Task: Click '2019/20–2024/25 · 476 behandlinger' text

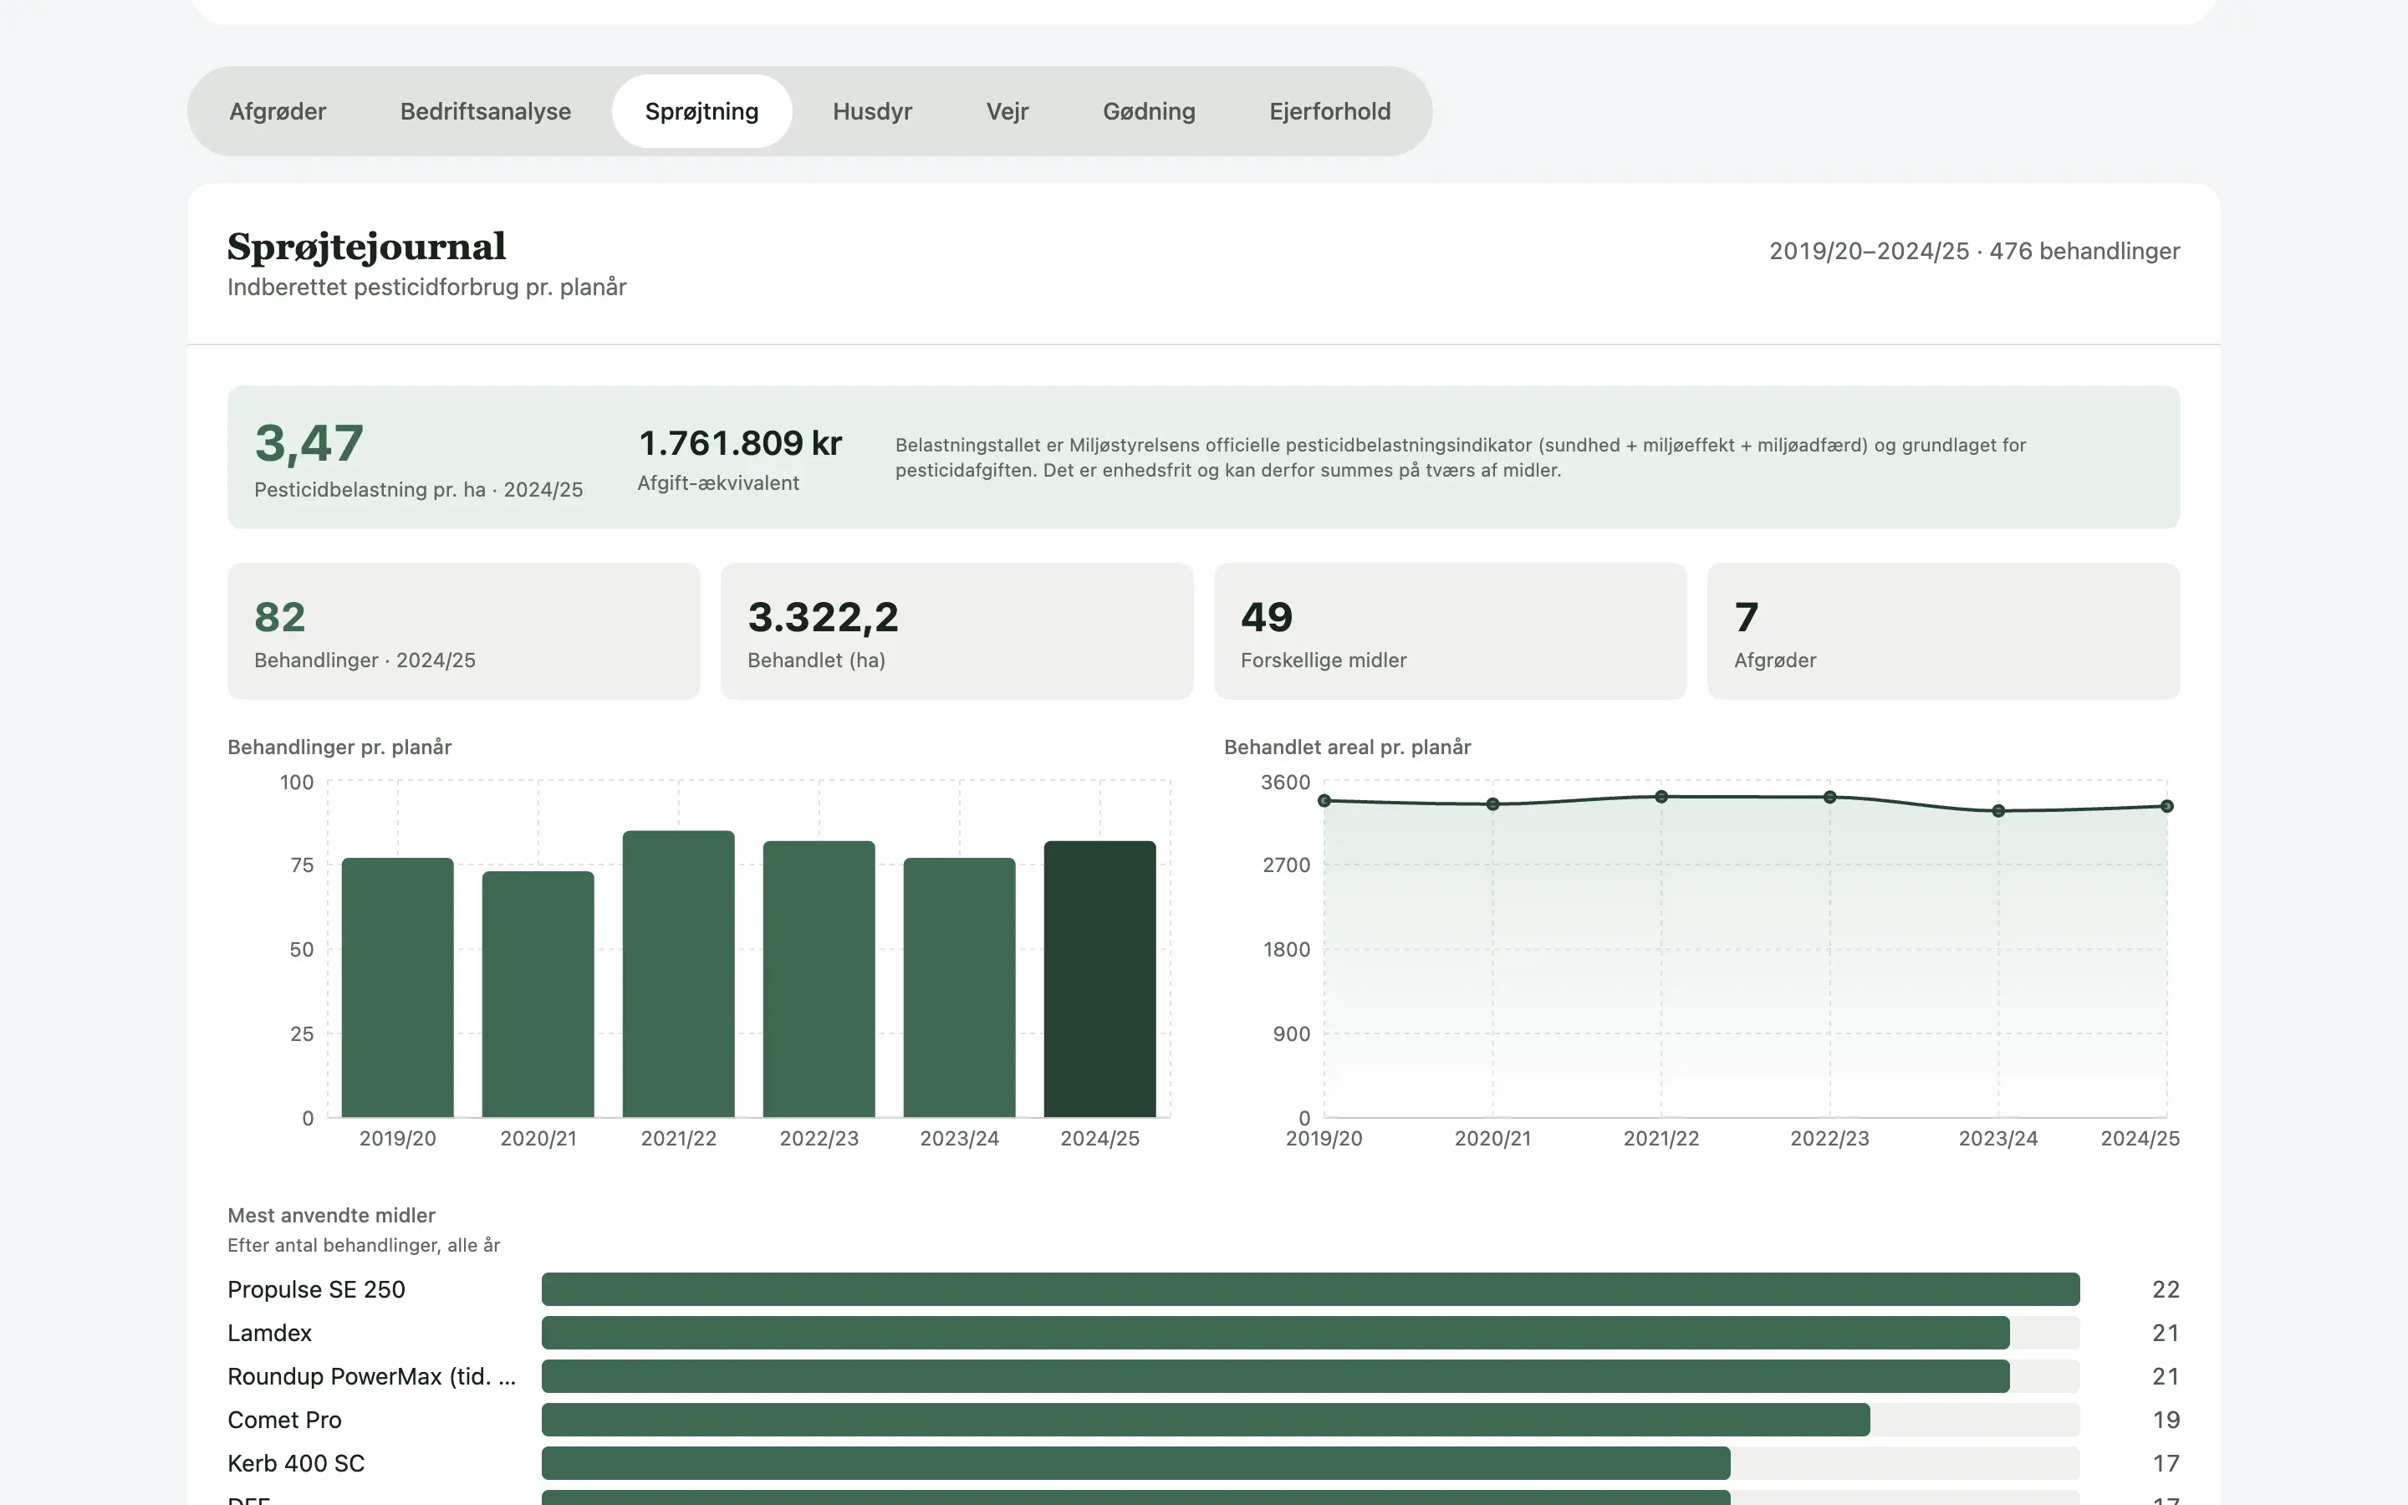Action: (1974, 251)
